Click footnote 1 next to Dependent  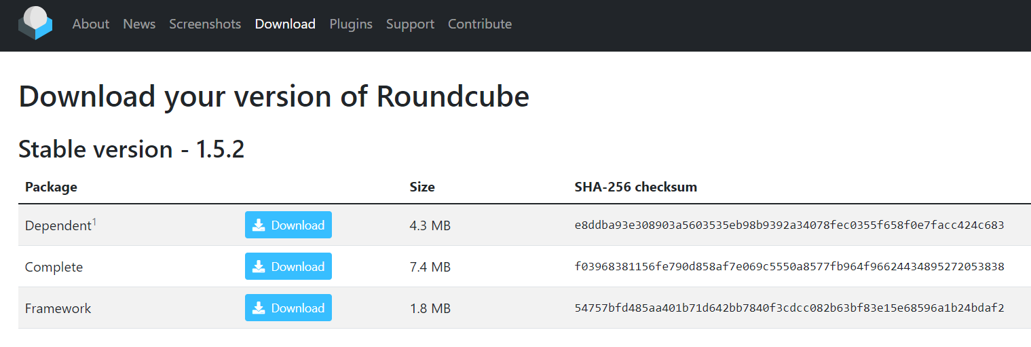tap(94, 221)
